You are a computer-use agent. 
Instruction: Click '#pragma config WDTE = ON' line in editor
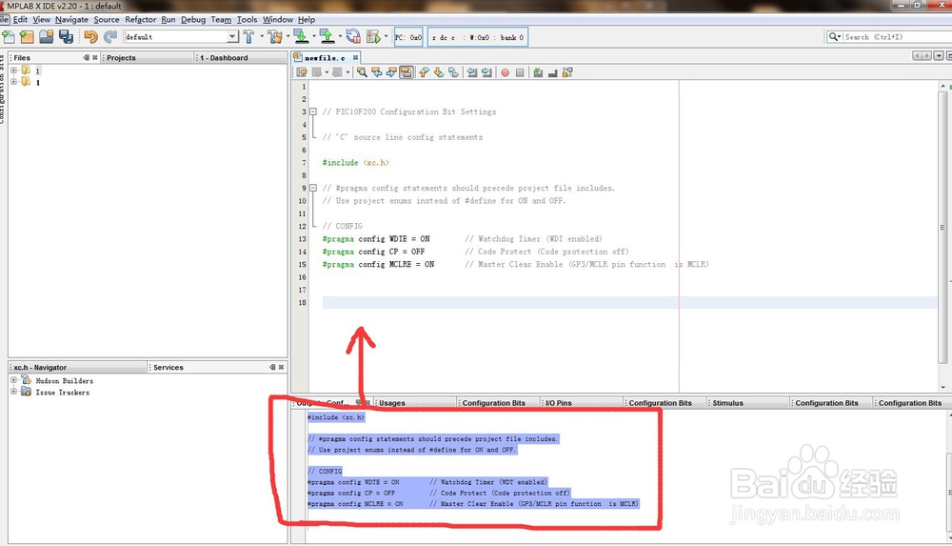376,239
